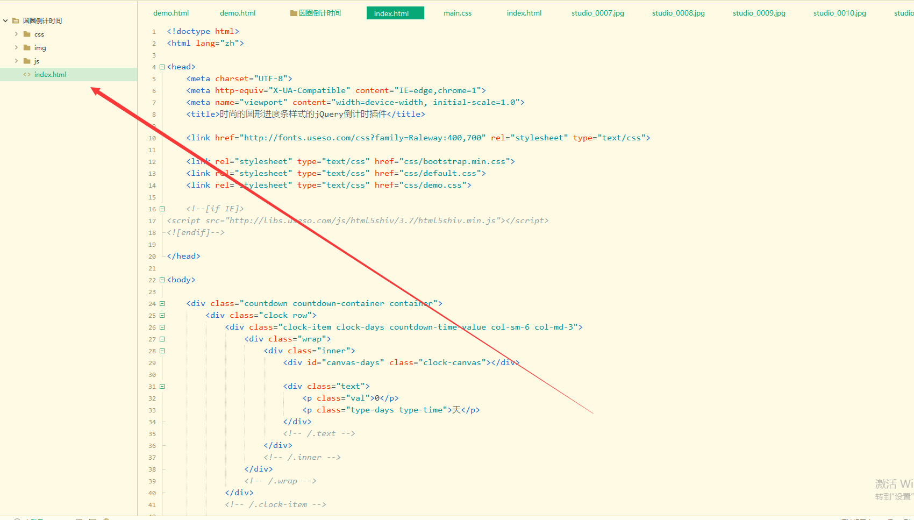Viewport: 914px width, 520px height.
Task: Open the demo.html tab adjacent to the folder tab
Action: (238, 13)
